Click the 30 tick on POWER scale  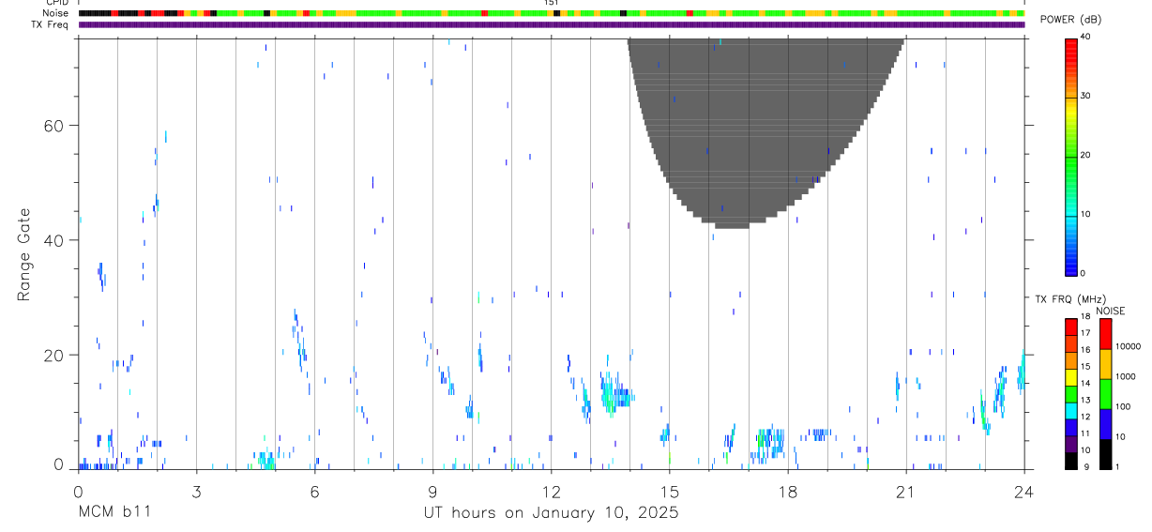(x=1084, y=96)
